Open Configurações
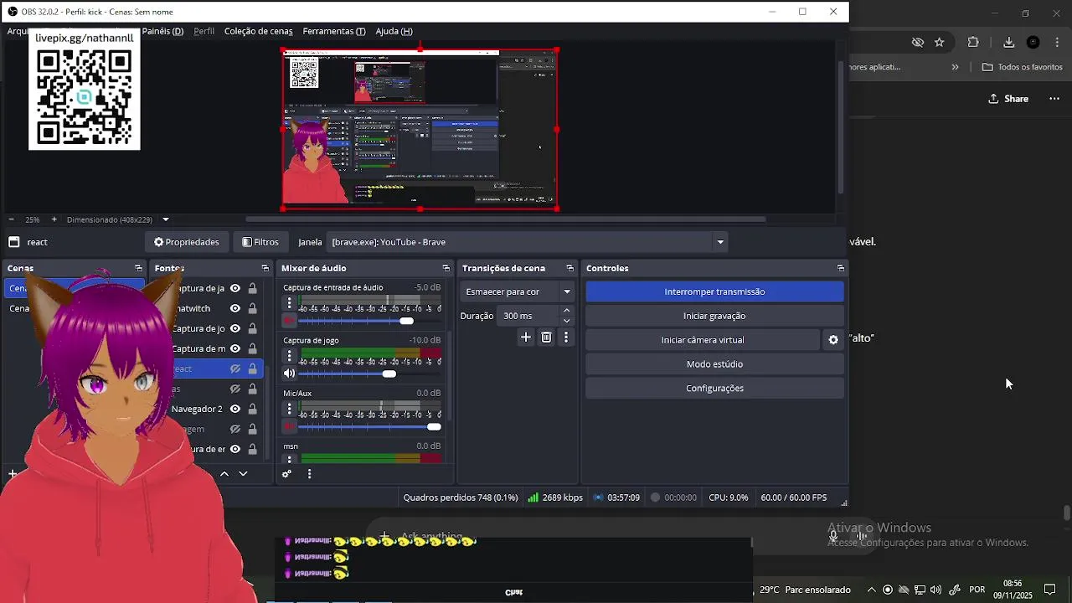1072x603 pixels. tap(714, 388)
